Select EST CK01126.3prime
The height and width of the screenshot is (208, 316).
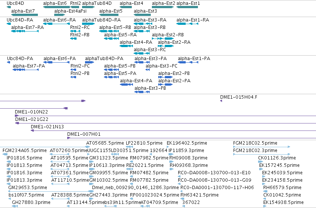pyautogui.click(x=261, y=162)
